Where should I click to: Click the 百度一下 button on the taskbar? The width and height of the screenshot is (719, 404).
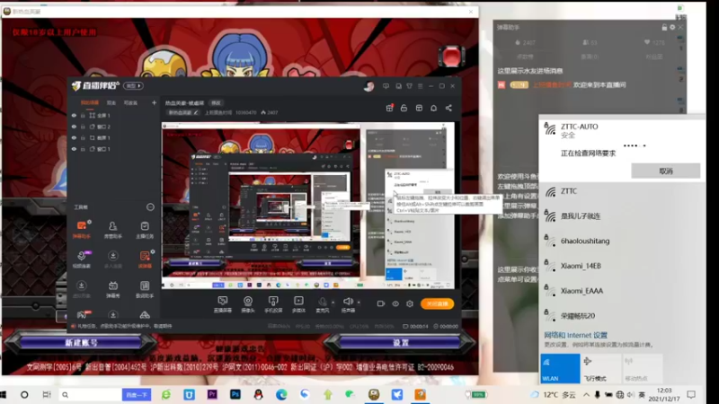click(137, 394)
